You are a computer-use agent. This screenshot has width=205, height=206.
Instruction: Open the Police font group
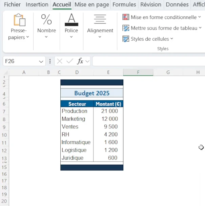click(x=71, y=26)
